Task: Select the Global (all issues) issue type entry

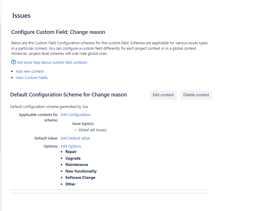Action: click(x=93, y=130)
